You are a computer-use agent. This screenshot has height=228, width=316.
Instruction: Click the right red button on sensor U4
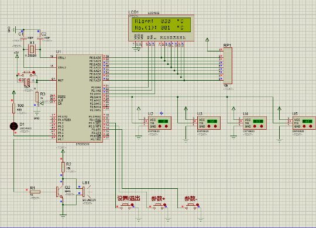(262, 126)
